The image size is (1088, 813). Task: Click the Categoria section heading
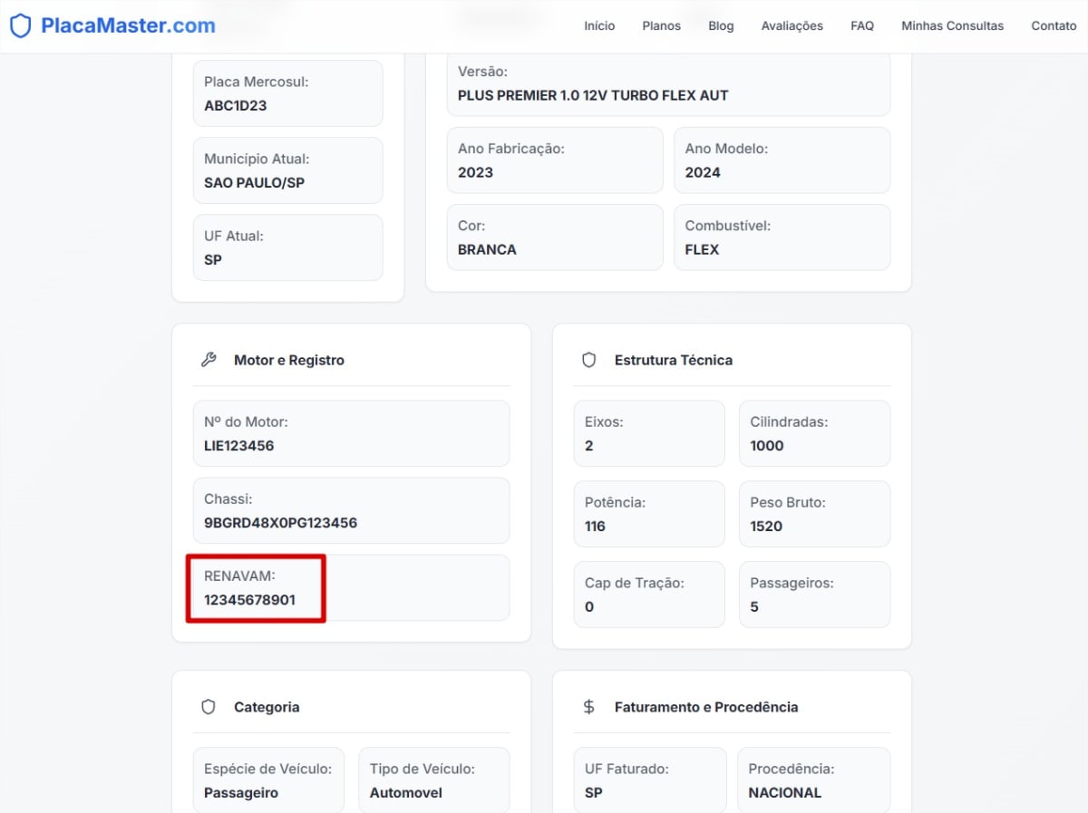(267, 707)
